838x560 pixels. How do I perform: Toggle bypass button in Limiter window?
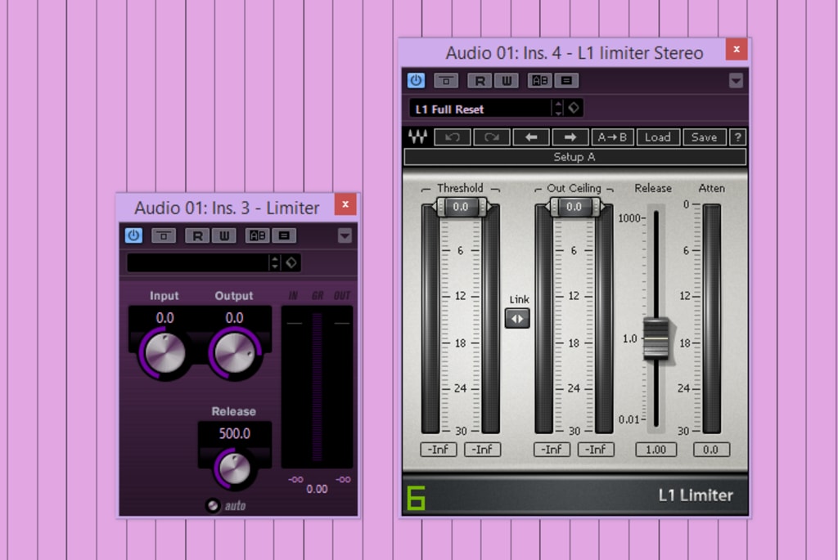click(164, 235)
